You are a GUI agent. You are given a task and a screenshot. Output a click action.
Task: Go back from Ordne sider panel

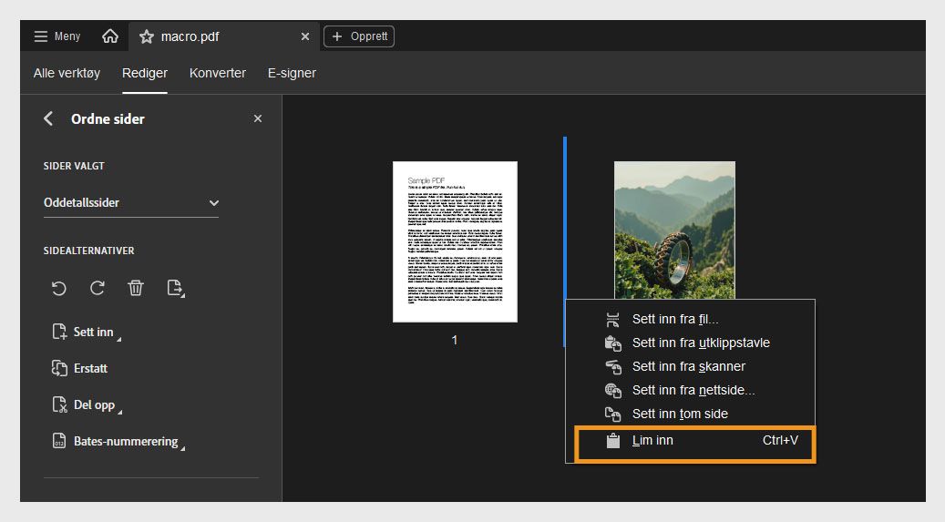[x=48, y=118]
